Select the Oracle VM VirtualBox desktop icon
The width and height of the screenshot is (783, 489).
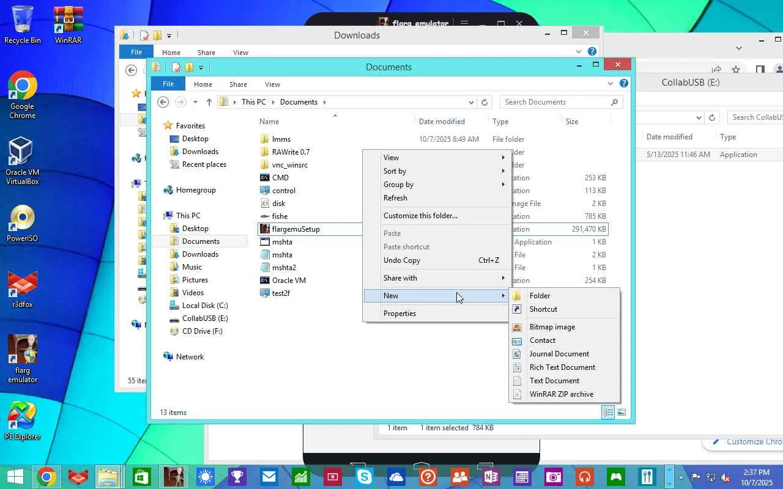pyautogui.click(x=23, y=161)
